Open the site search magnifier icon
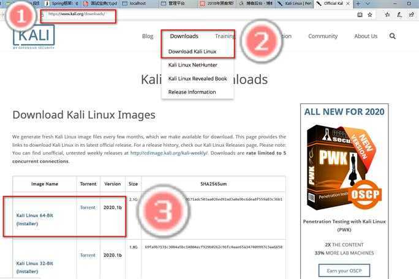 (392, 36)
